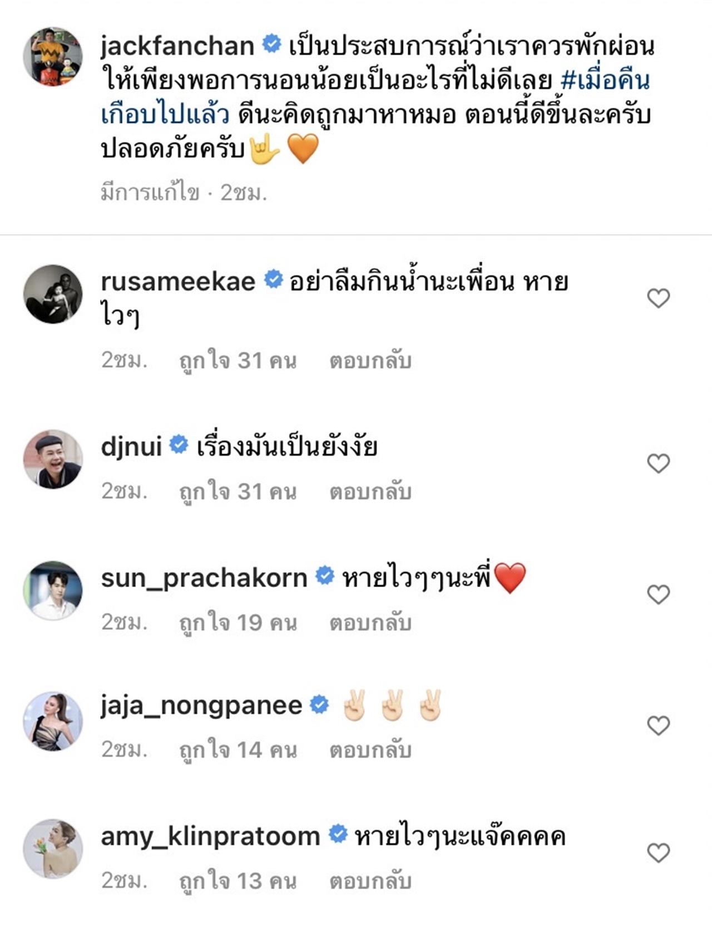Open amy_klinpratoom username link
Viewport: 712px width, 927px height.
tap(210, 836)
